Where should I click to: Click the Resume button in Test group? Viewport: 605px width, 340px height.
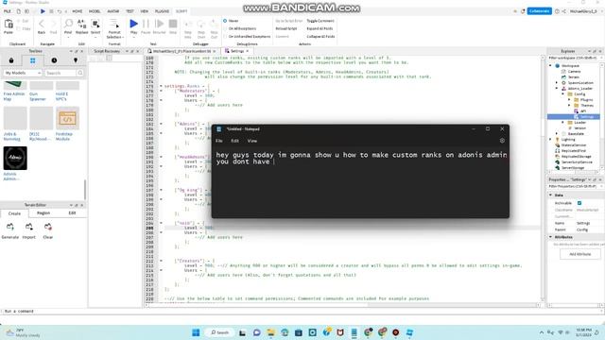coord(159,24)
